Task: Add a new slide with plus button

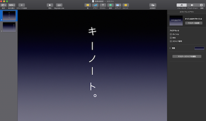Action: pos(22,5)
